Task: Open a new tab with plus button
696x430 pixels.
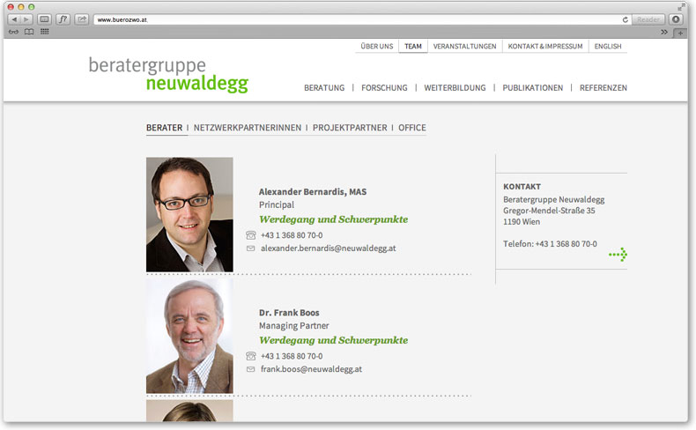Action: (x=680, y=33)
